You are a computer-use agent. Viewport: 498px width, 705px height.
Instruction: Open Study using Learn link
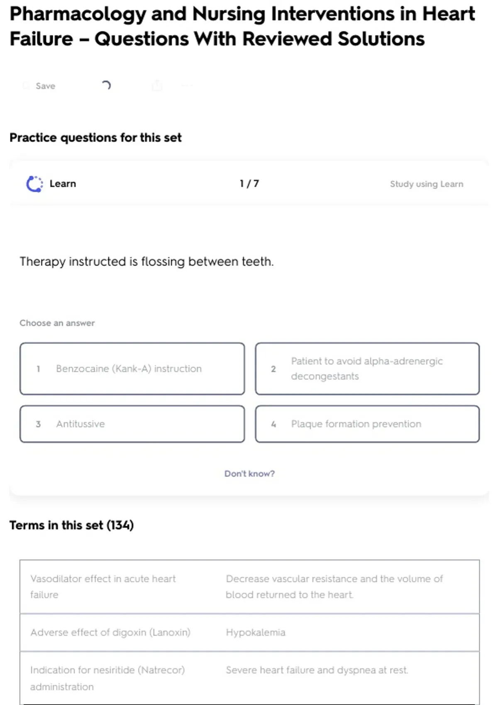[x=426, y=184]
